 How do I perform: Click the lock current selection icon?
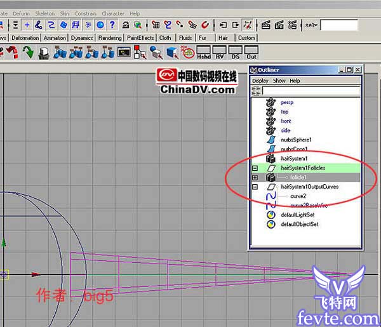coord(126,25)
